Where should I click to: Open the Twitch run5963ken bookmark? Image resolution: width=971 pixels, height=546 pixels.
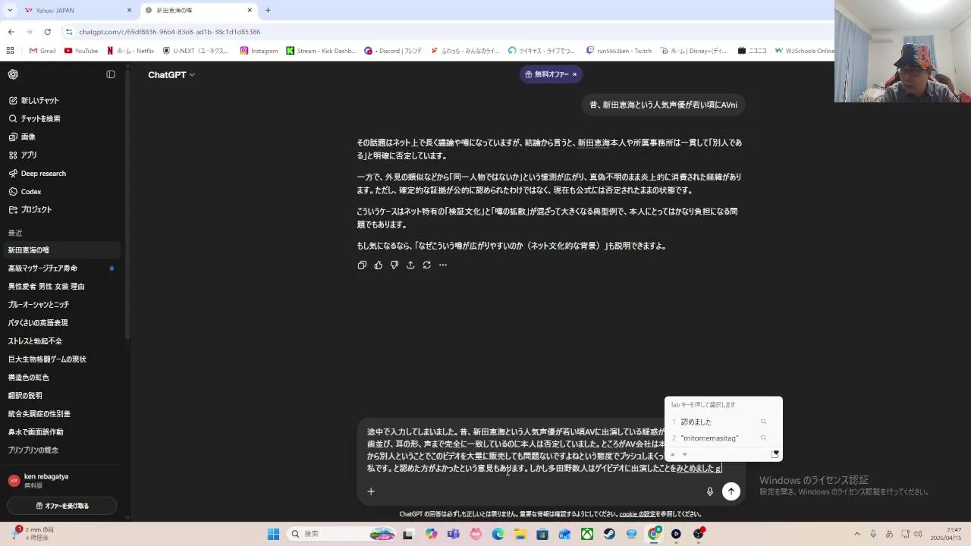tap(619, 51)
